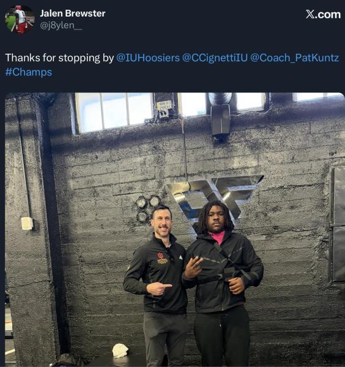Click the white object on the floor
Image resolution: width=345 pixels, height=367 pixels.
click(x=120, y=350)
